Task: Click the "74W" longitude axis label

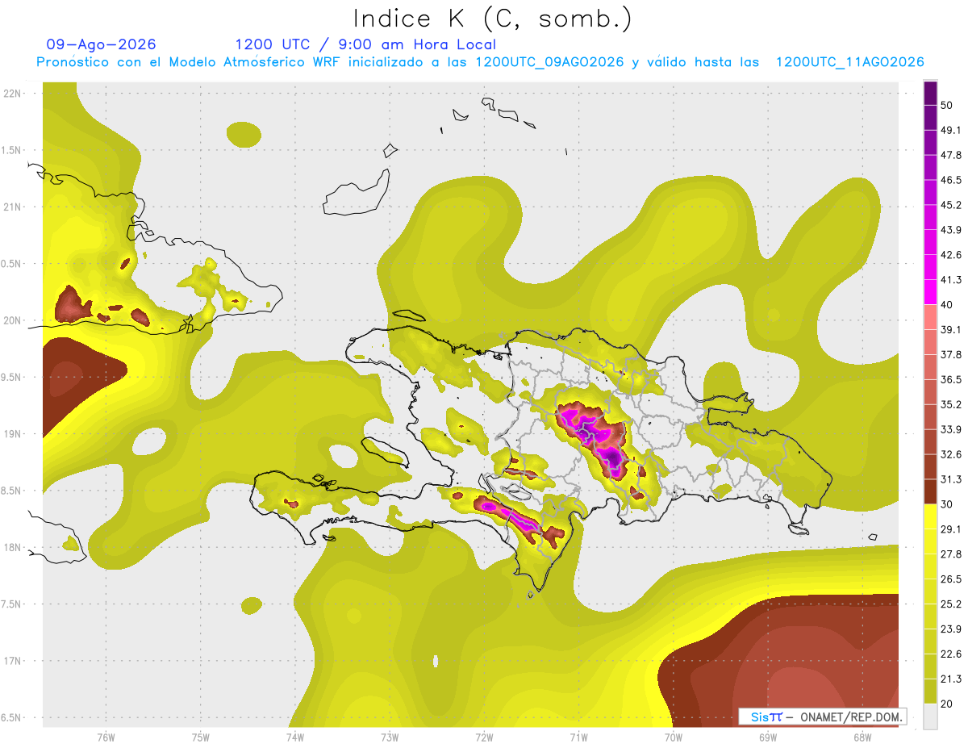Action: tap(294, 737)
